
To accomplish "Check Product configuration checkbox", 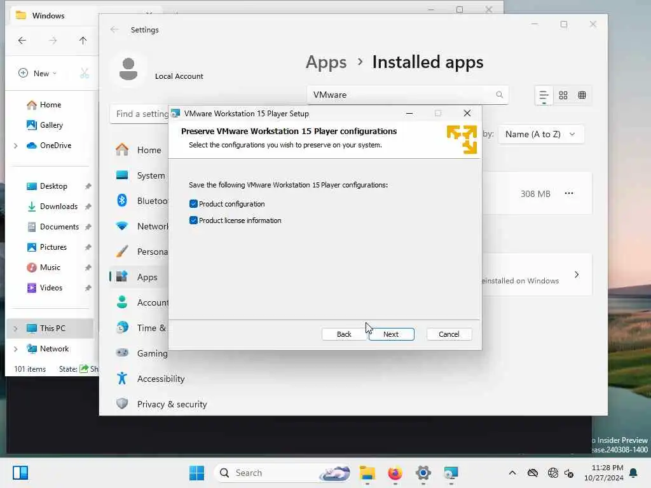I will [x=193, y=204].
